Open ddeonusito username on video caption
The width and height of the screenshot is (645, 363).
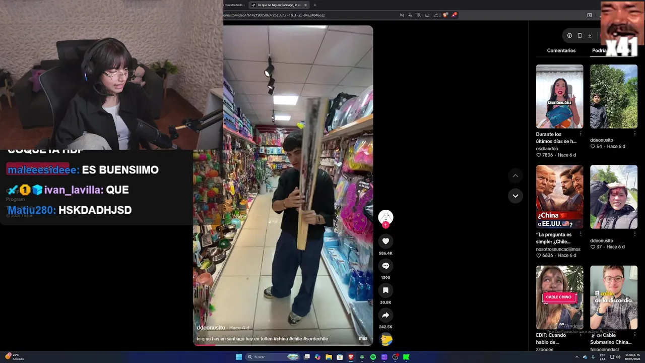pos(211,328)
